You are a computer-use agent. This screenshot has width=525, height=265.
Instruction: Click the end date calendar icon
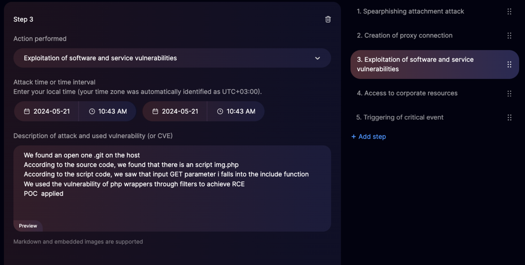[155, 111]
